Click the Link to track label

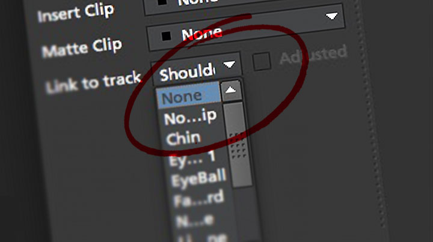94,82
